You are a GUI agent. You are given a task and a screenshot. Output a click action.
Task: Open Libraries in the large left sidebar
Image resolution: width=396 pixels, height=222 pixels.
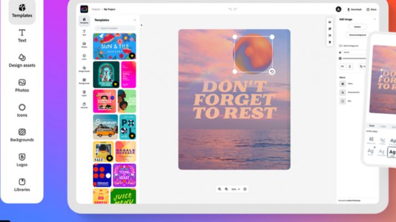[22, 185]
